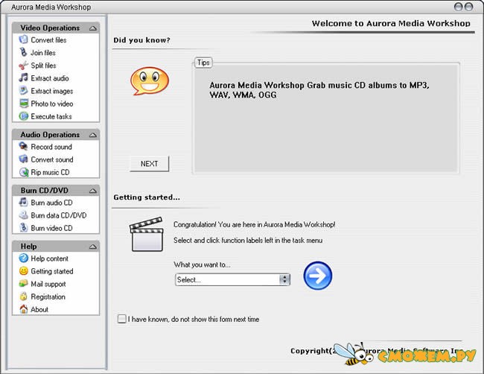
Task: Enable 'do not show this form next time'
Action: point(122,319)
